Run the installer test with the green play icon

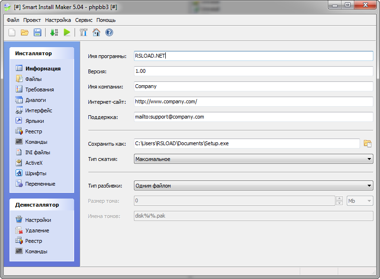(67, 32)
